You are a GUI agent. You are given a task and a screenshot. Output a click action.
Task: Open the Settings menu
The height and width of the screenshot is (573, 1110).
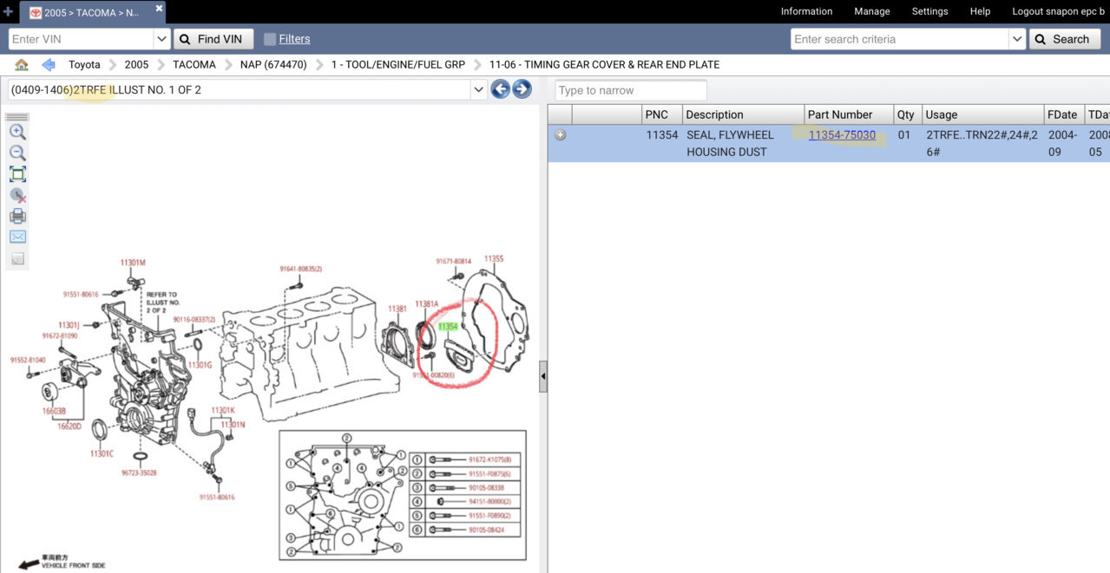click(929, 11)
